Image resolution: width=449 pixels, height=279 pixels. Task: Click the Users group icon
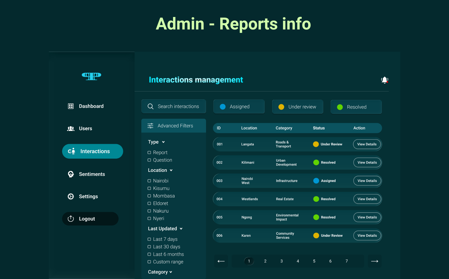[71, 129]
